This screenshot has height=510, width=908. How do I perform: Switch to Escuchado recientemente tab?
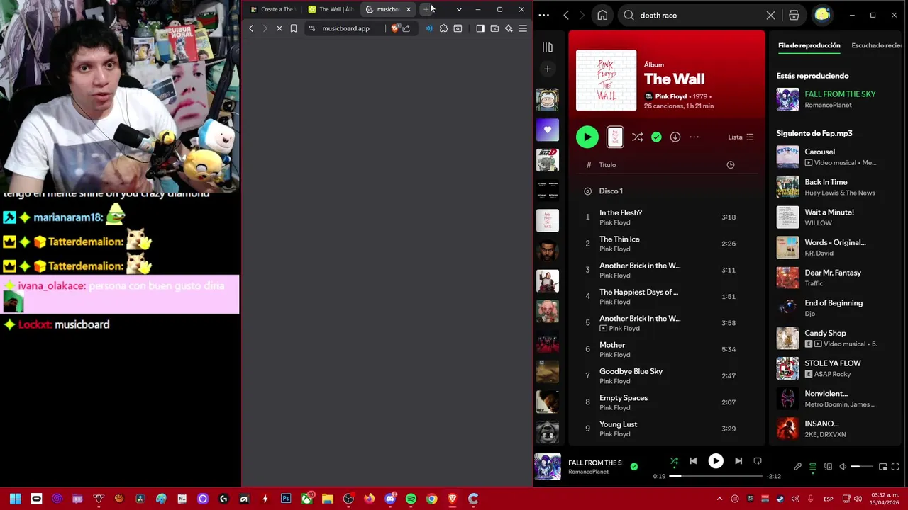click(876, 45)
